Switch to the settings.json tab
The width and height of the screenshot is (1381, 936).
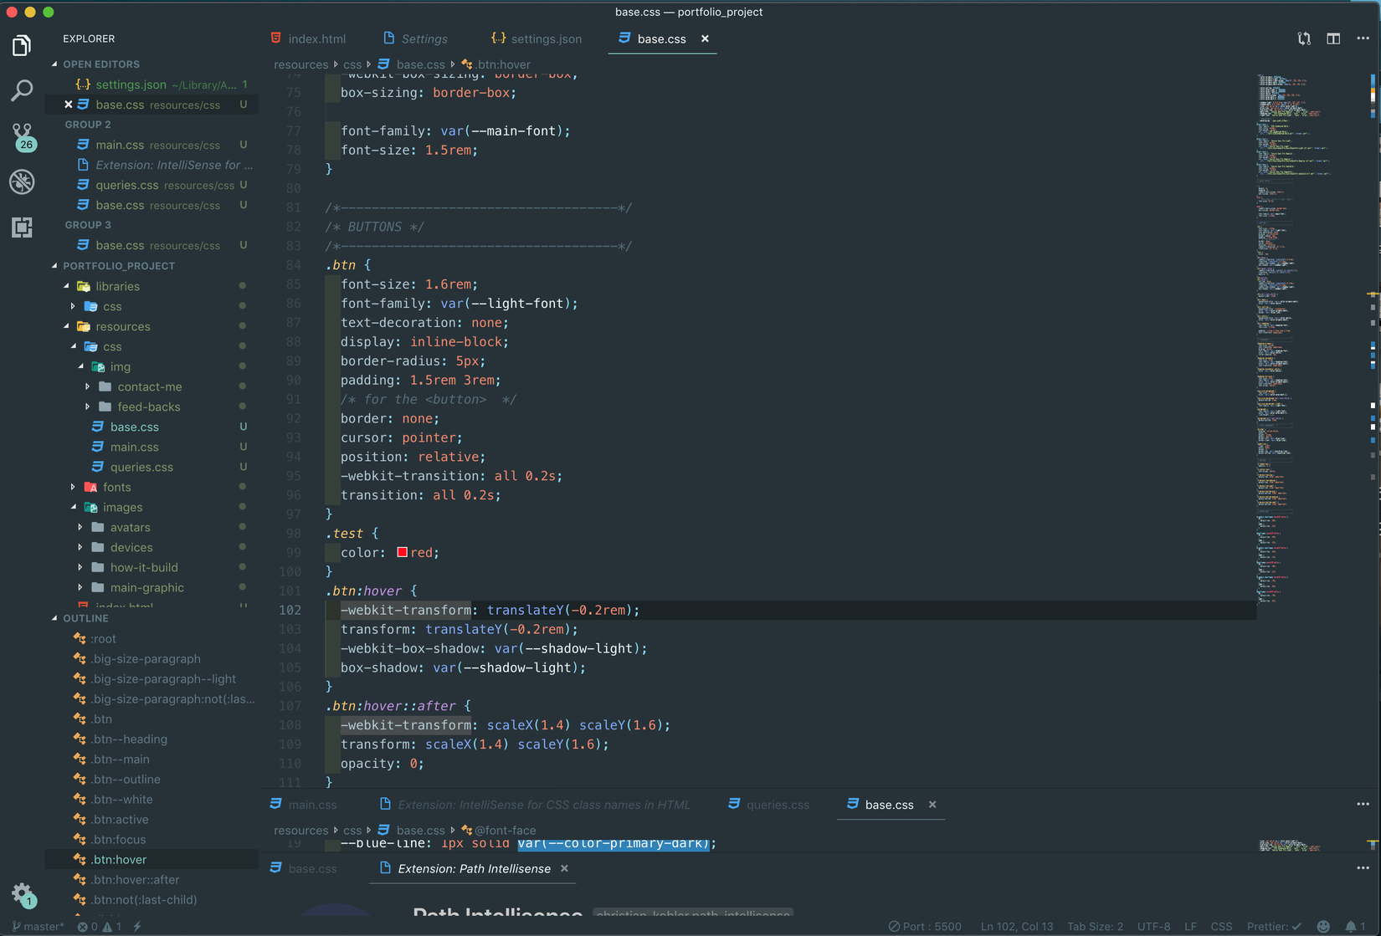(x=536, y=38)
